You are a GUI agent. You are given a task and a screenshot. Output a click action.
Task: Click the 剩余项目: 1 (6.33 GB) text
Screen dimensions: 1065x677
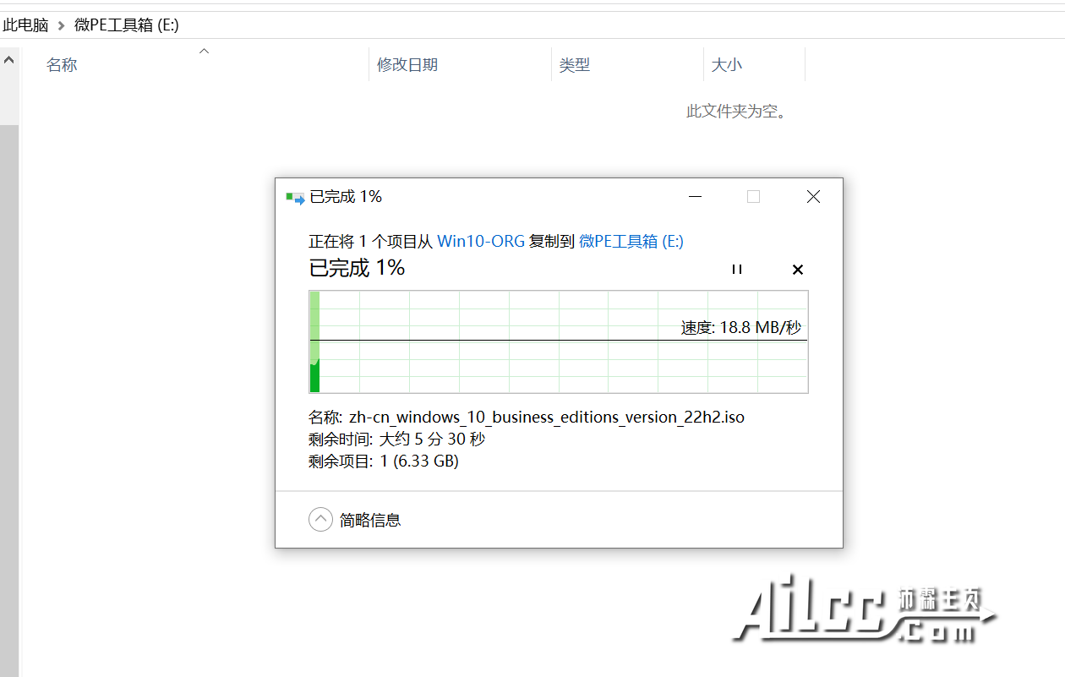[384, 461]
